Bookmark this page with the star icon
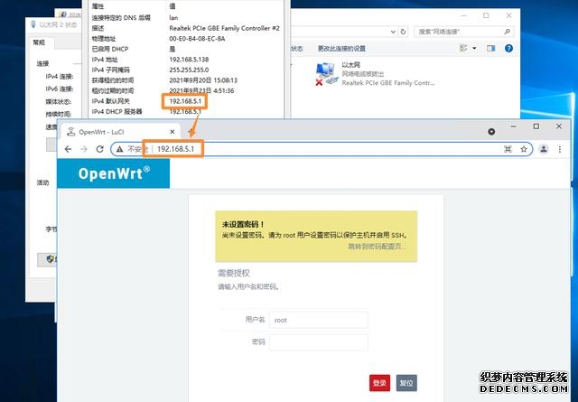Screen dimensions: 578x402 point(524,149)
